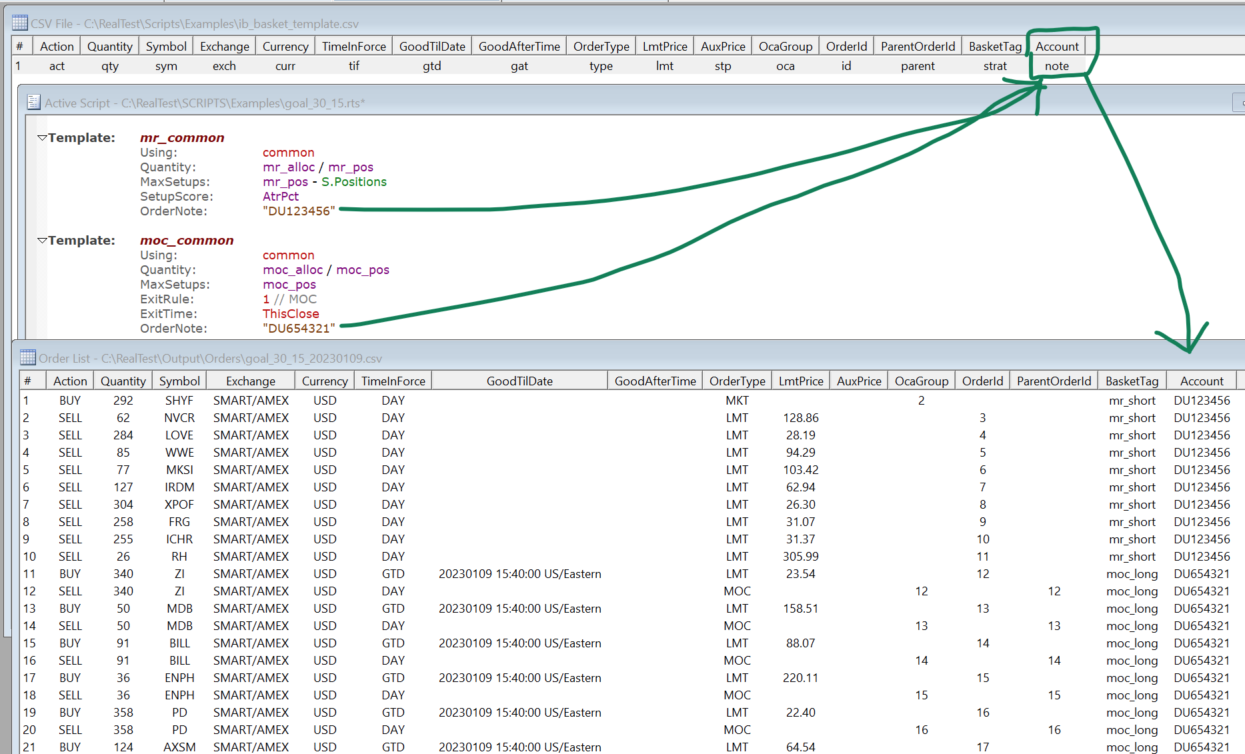Image resolution: width=1245 pixels, height=754 pixels.
Task: Select the SetupScore value AtrPct
Action: click(281, 197)
